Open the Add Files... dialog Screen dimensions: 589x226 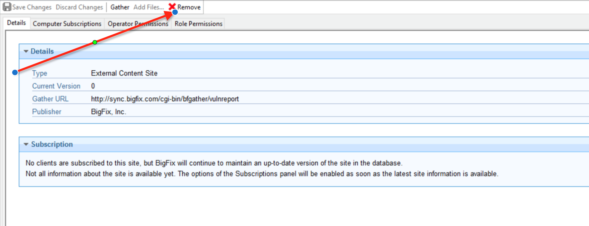(x=148, y=7)
